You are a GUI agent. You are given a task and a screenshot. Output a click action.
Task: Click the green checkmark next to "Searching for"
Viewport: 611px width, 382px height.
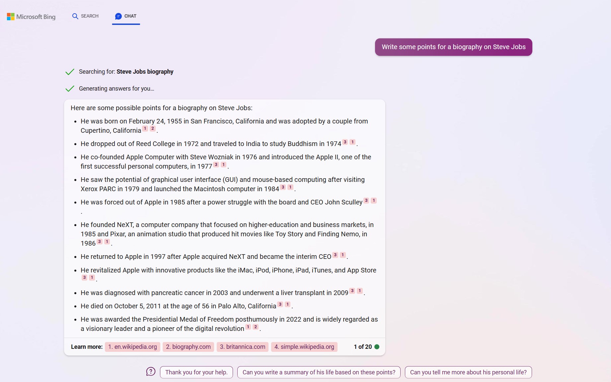click(70, 72)
